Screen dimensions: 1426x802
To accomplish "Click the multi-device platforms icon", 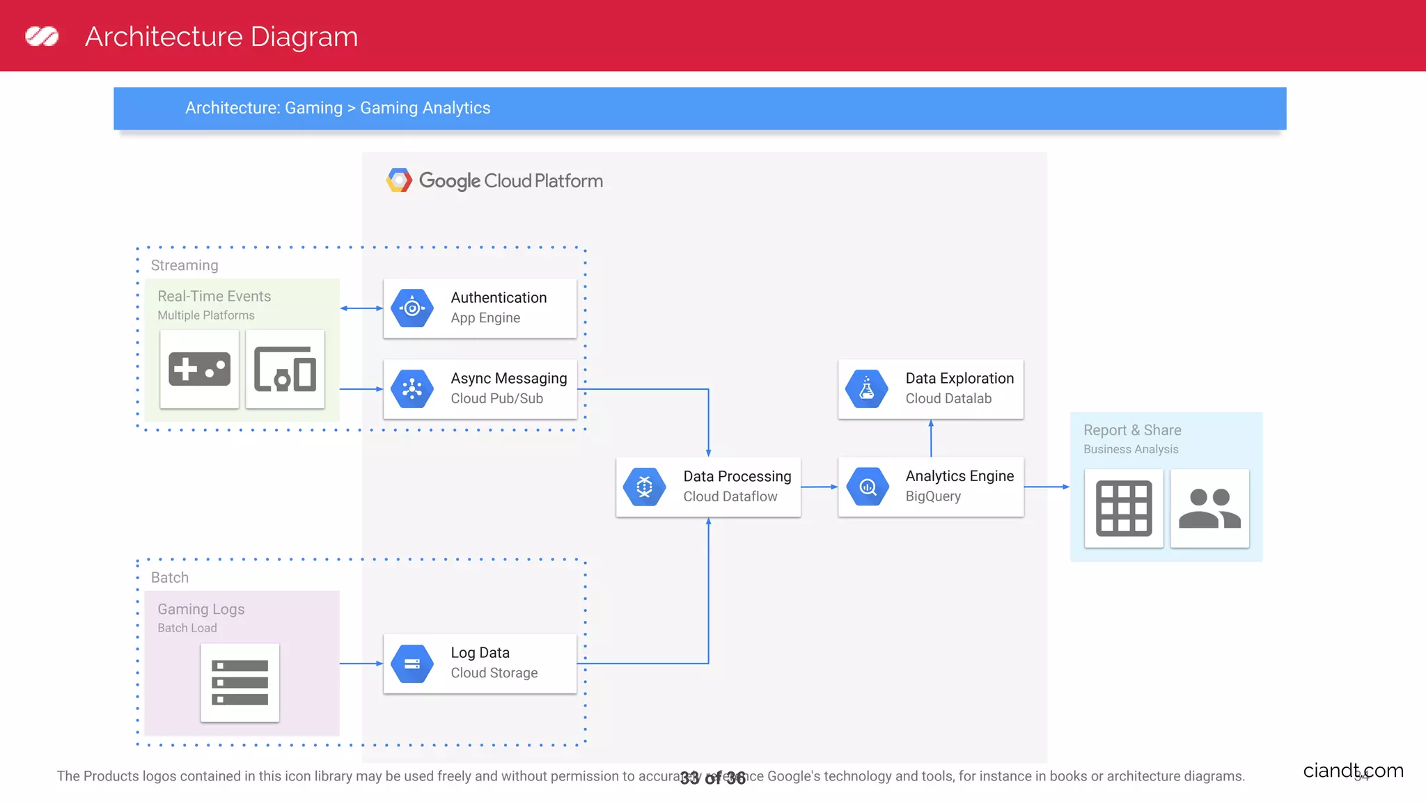I will coord(285,369).
